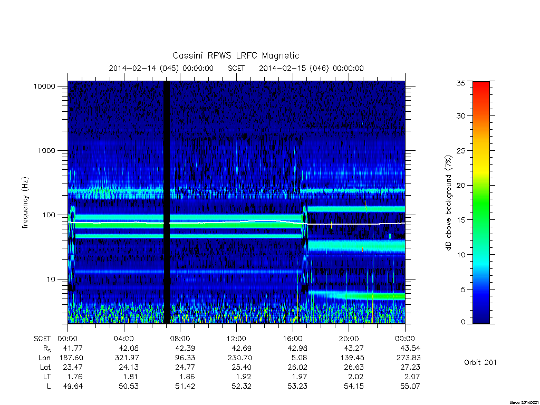Click Lat value '24.77'

(185, 368)
